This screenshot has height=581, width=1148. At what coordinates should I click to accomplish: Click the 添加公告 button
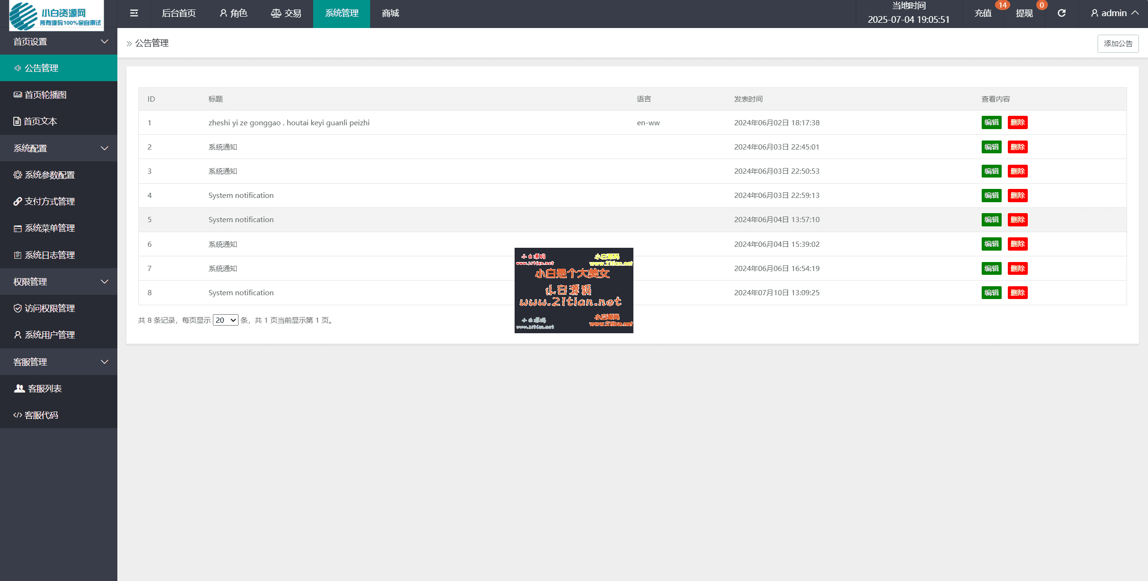[1118, 44]
